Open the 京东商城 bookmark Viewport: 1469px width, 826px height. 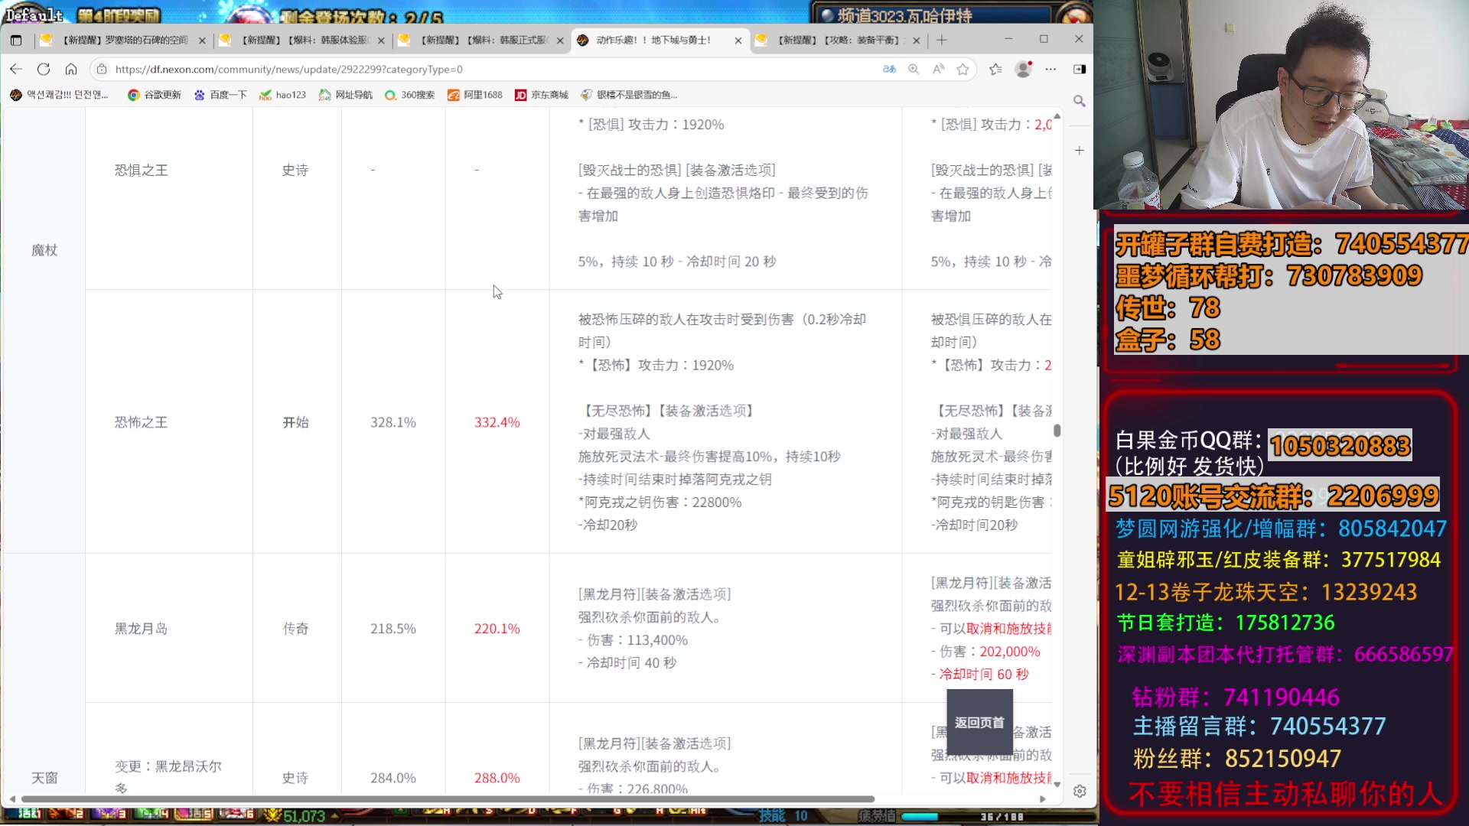pos(542,95)
